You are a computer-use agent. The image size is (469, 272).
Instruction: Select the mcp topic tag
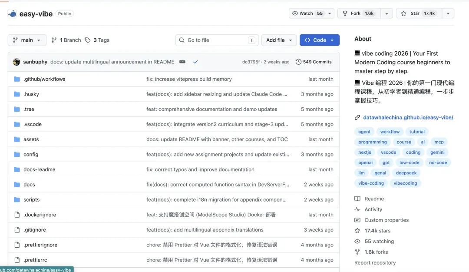click(x=439, y=142)
